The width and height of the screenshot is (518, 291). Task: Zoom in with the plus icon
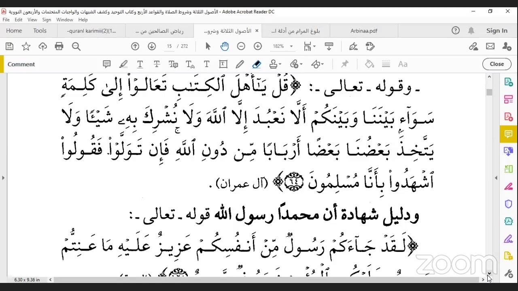258,46
